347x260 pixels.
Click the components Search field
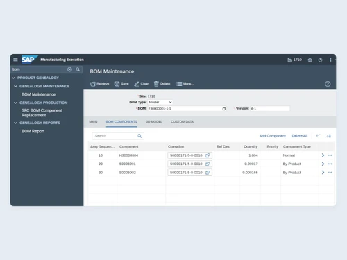(118, 136)
